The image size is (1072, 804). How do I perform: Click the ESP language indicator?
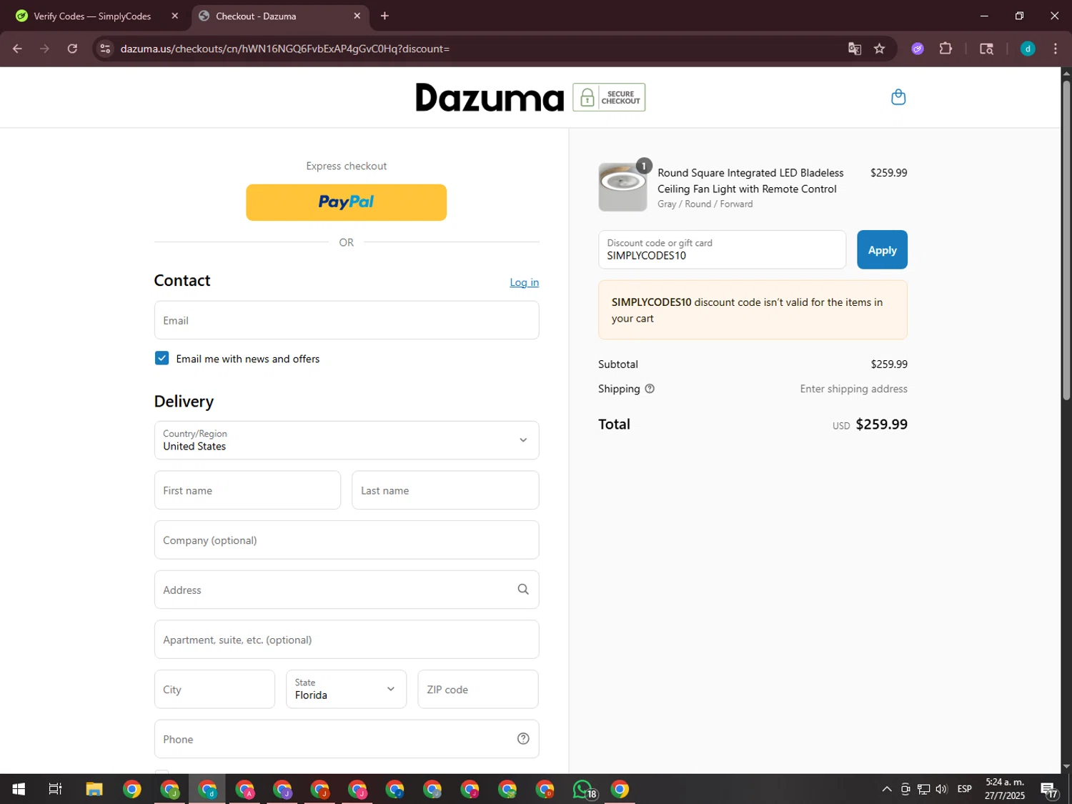point(965,789)
